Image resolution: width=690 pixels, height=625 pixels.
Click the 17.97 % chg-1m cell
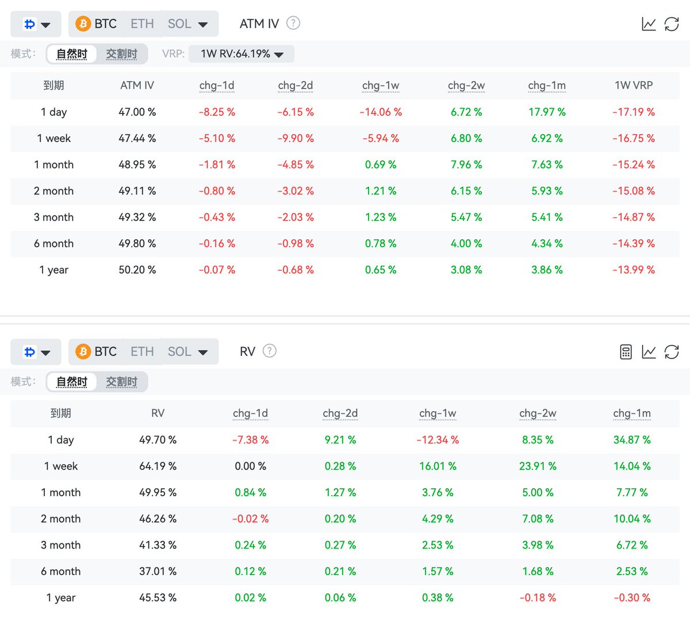[547, 112]
